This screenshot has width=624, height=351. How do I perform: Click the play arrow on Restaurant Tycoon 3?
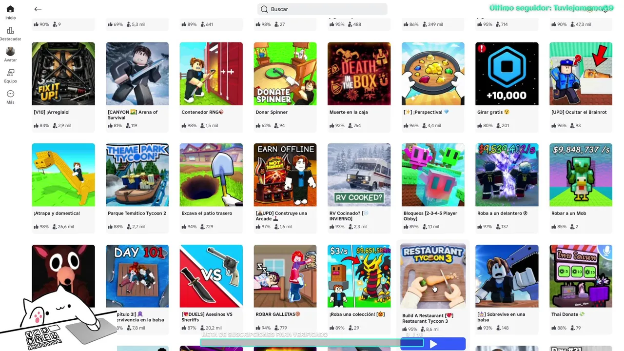click(433, 344)
